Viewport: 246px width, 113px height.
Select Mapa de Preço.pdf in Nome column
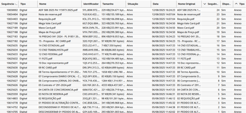click(50, 32)
